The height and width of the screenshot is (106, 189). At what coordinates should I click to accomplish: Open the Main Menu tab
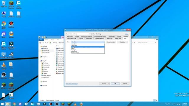(x=89, y=39)
